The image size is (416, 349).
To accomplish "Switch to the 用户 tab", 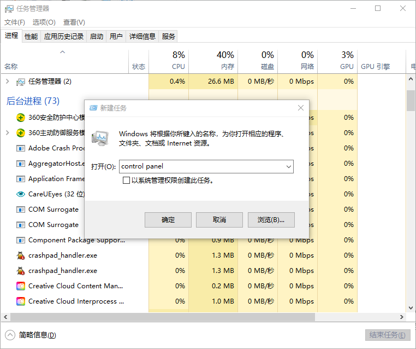I will point(116,37).
